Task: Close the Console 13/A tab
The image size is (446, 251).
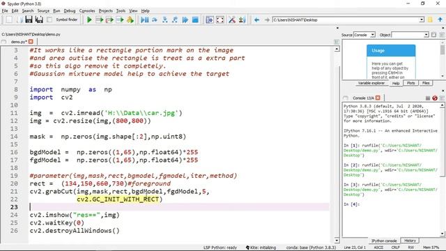Action: [378, 98]
